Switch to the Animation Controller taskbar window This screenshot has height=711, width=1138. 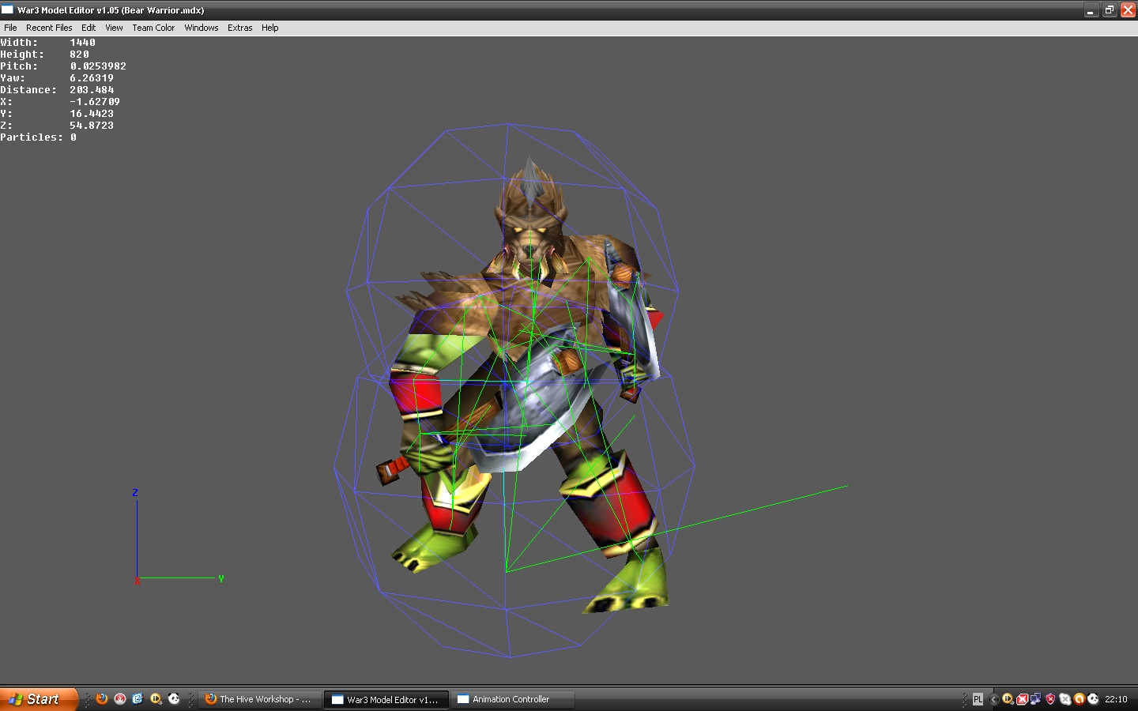(x=512, y=699)
